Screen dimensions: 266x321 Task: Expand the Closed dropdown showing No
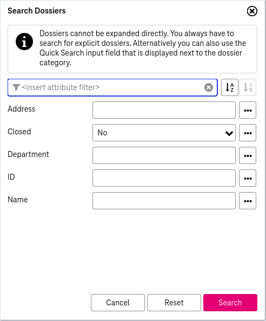point(164,133)
